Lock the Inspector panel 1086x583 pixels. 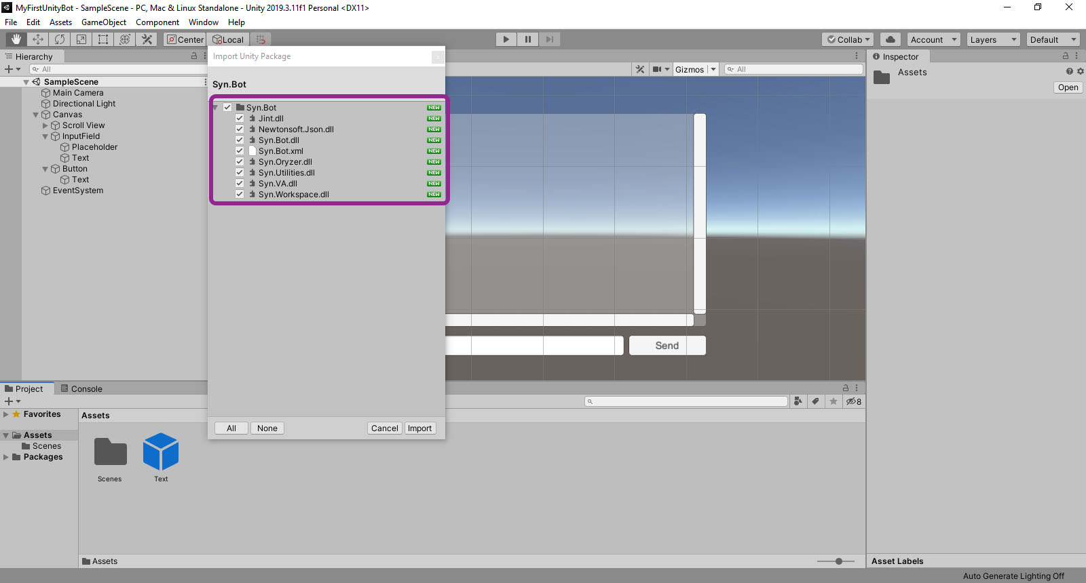(1066, 56)
